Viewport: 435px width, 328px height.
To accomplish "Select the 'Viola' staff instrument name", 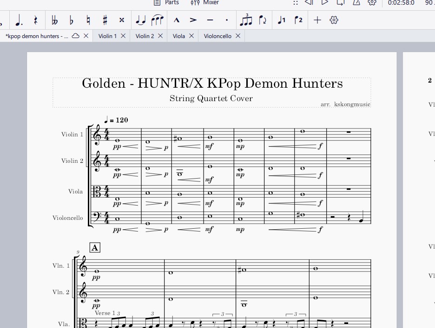I will click(x=75, y=192).
